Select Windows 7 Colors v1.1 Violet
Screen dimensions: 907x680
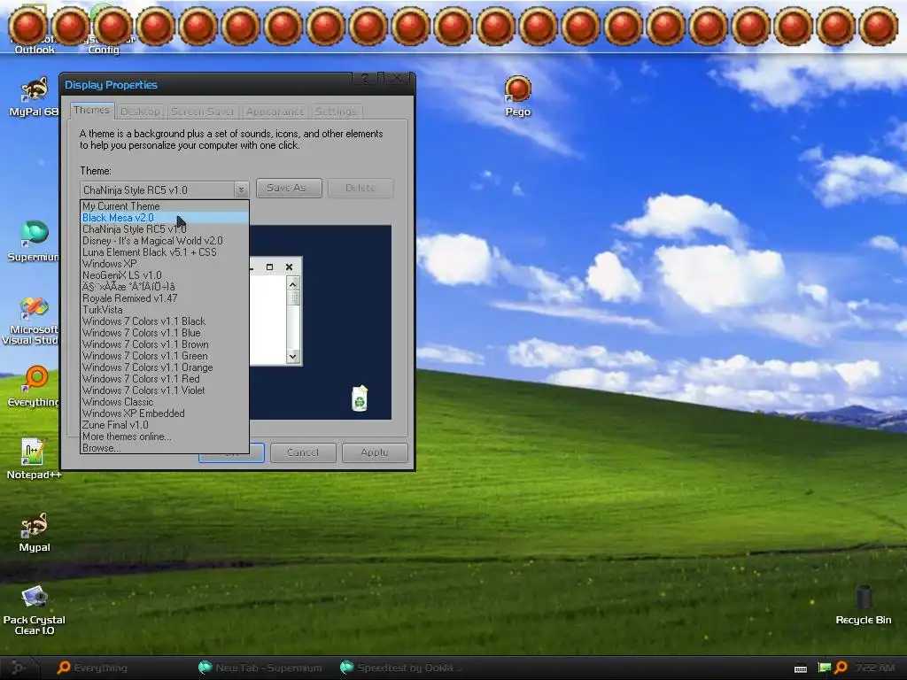click(x=164, y=390)
